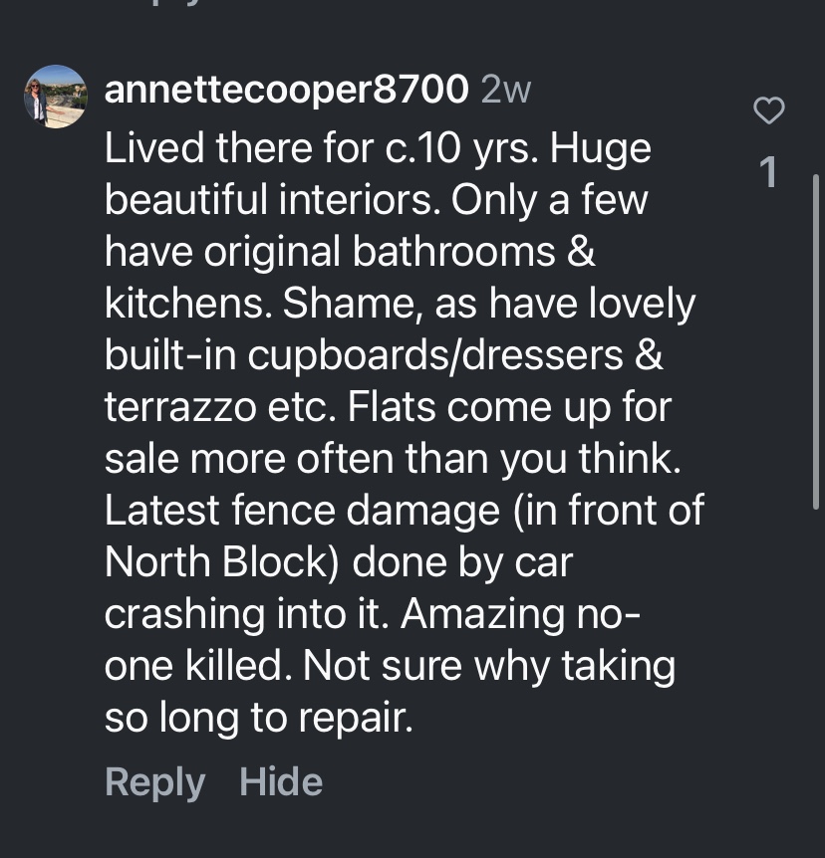The image size is (825, 858).
Task: Click the 2w timestamp on the comment
Action: pyautogui.click(x=506, y=91)
